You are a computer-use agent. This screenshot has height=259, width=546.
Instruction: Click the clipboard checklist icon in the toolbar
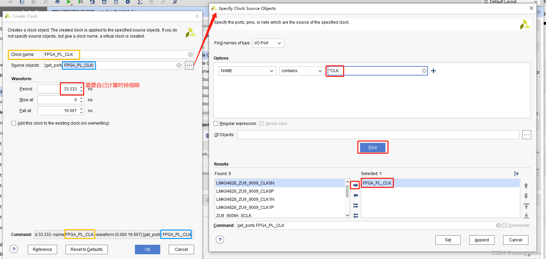click(x=116, y=2)
